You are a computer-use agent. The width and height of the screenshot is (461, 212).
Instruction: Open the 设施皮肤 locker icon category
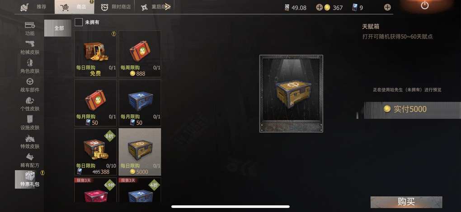[30, 119]
